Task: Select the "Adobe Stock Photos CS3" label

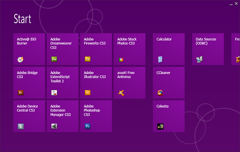Action: coord(127,41)
